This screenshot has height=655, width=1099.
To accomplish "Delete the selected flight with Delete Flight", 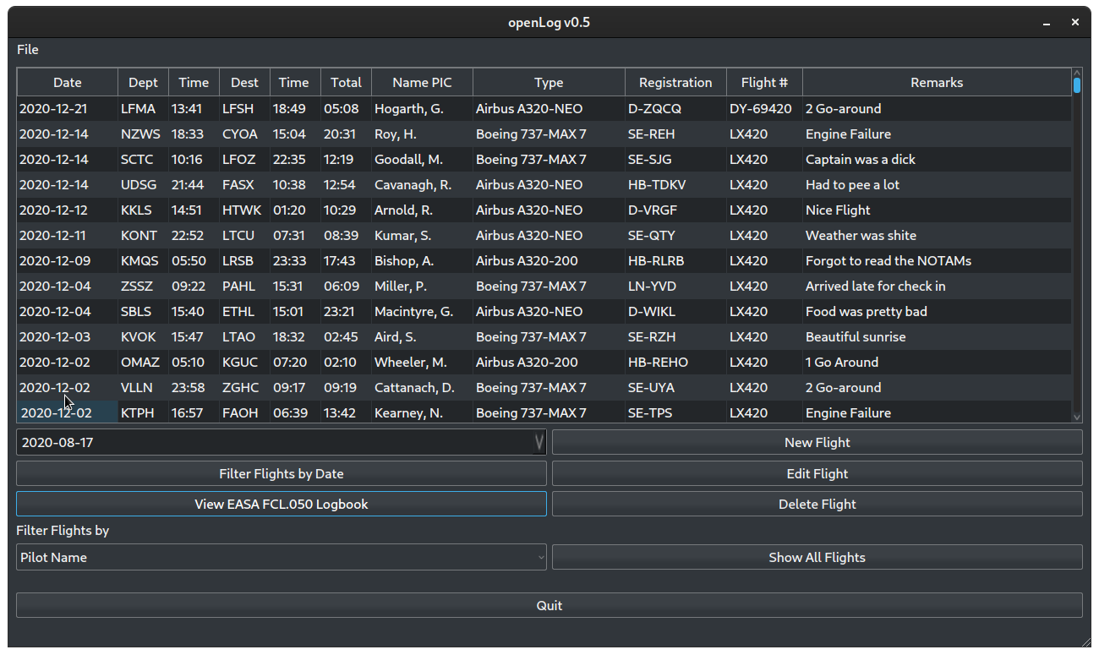I will click(817, 504).
